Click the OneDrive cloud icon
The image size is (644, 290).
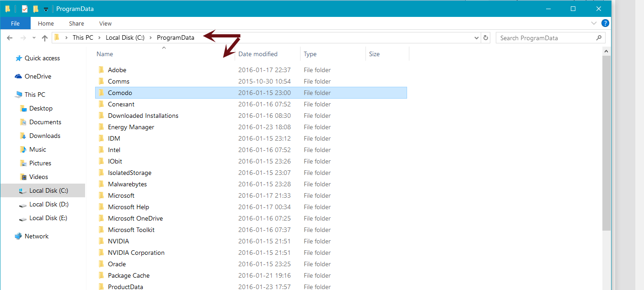pyautogui.click(x=19, y=76)
